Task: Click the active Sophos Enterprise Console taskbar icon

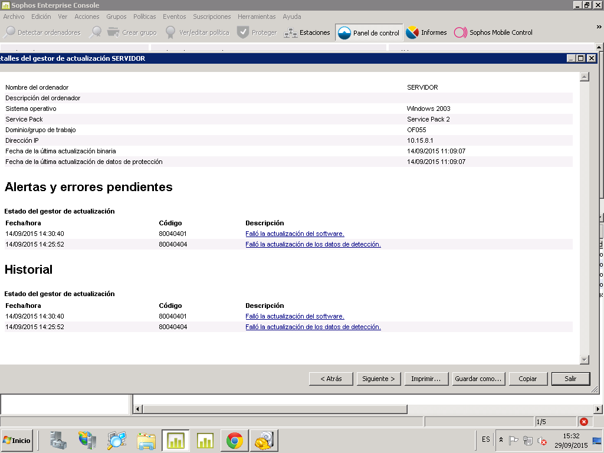Action: click(176, 440)
